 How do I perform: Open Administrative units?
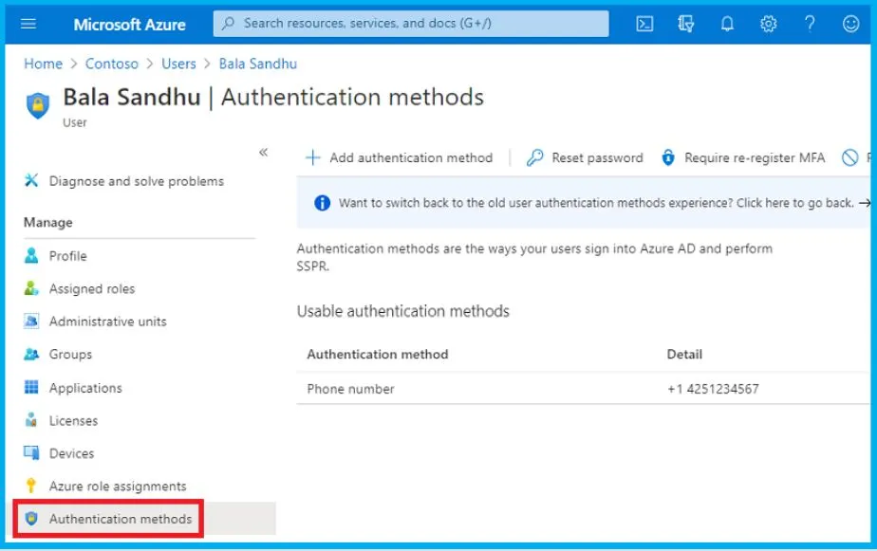pyautogui.click(x=107, y=321)
